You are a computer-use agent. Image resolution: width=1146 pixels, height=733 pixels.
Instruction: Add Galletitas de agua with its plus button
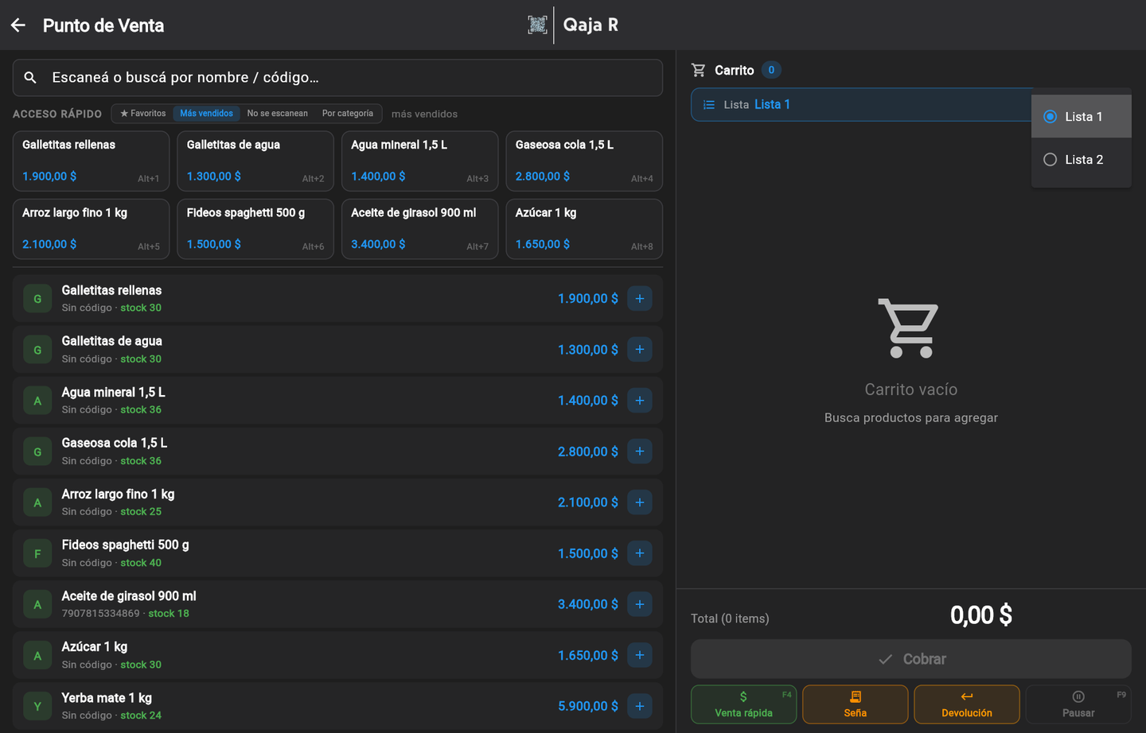click(x=640, y=349)
